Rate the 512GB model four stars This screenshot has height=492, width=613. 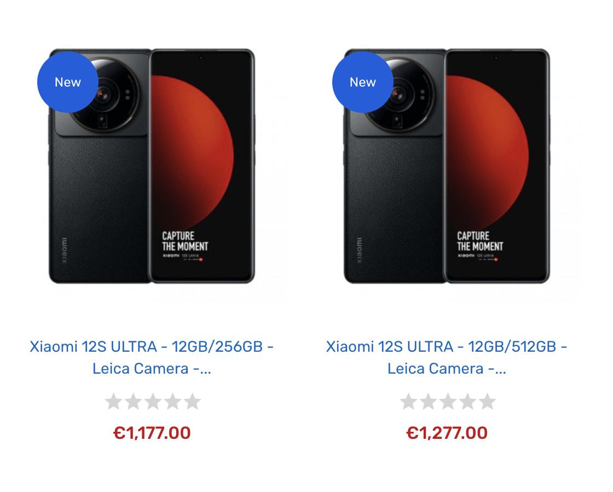(468, 402)
